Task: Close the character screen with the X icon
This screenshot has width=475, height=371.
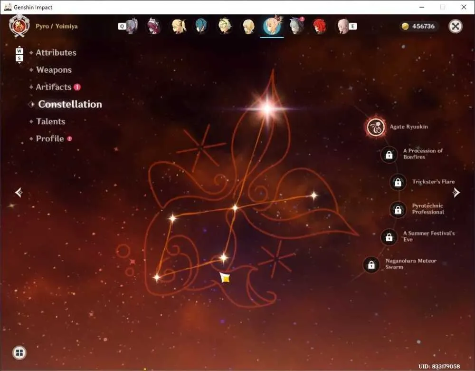Action: [456, 26]
